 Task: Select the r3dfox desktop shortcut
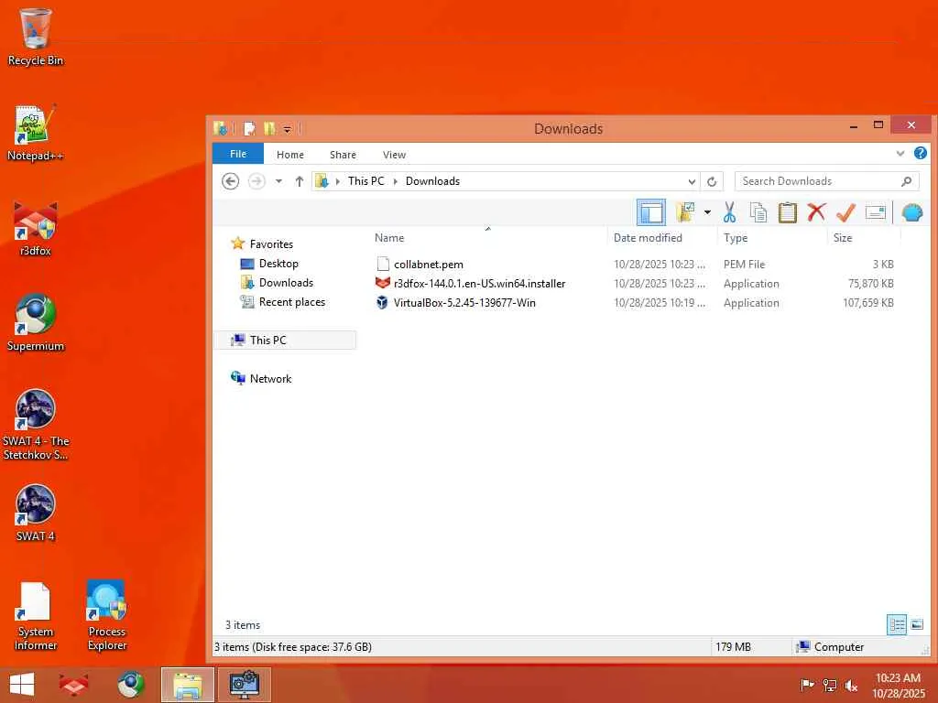click(36, 228)
